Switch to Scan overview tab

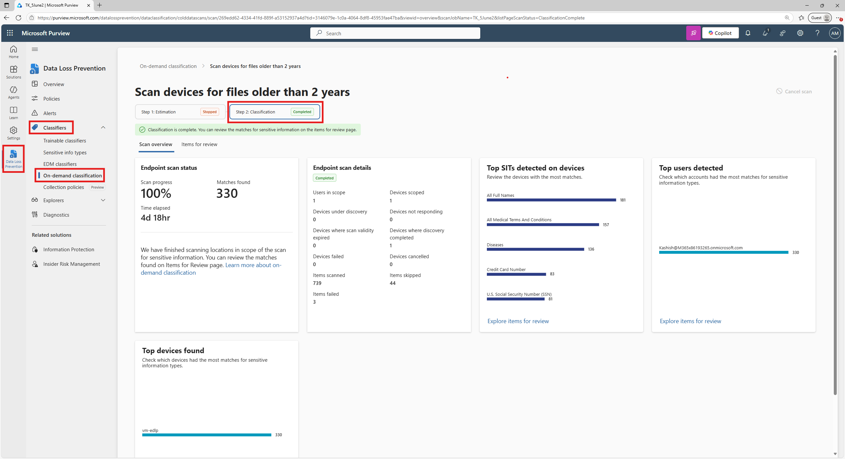(x=155, y=144)
